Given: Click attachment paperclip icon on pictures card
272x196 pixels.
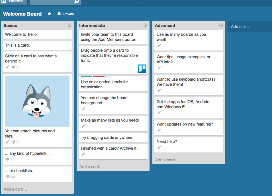Looking at the screenshot, I should coord(13,142).
